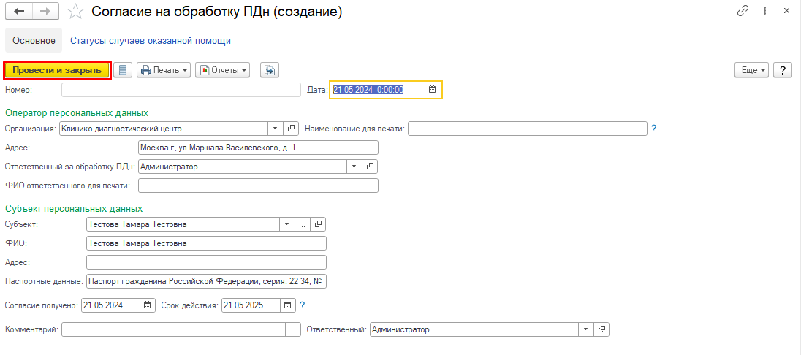Viewport: 801px width, 355px height.
Task: Click the Наименование для печати field
Action: 528,129
